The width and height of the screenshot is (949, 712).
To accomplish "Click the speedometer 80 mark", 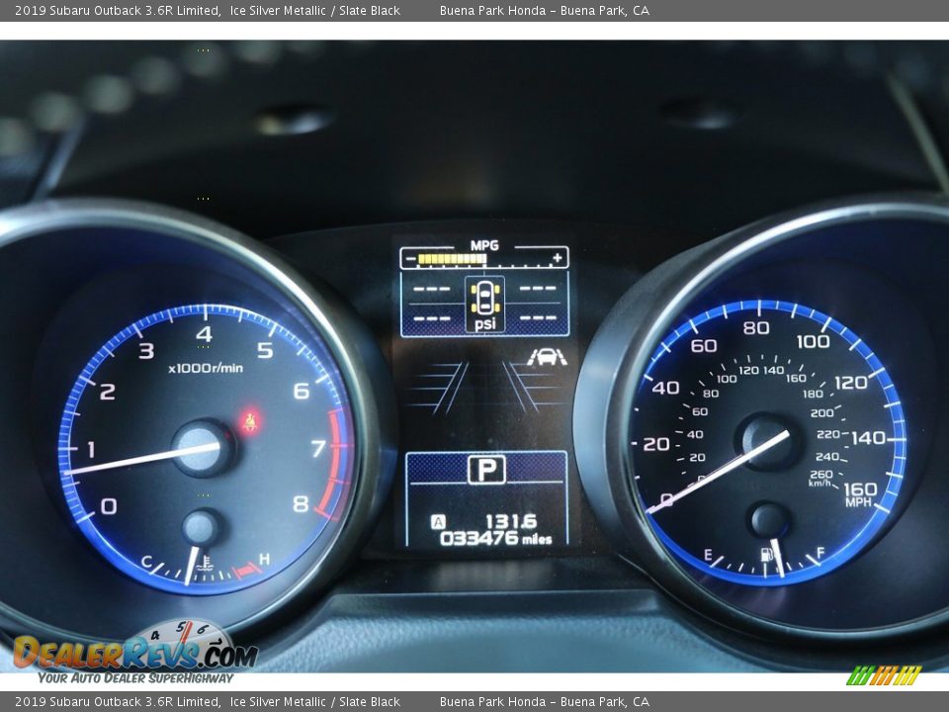I will point(756,327).
